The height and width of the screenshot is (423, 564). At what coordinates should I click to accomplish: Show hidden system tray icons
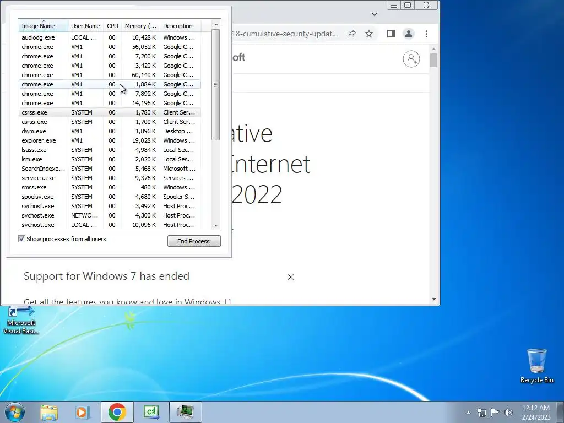point(468,413)
